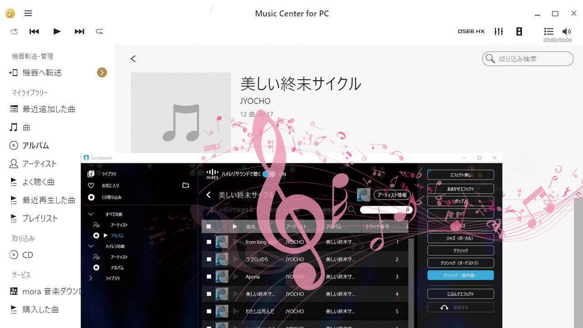Open お気に入り favorites in CurioSound
Screen dimensions: 583x328
pyautogui.click(x=110, y=185)
